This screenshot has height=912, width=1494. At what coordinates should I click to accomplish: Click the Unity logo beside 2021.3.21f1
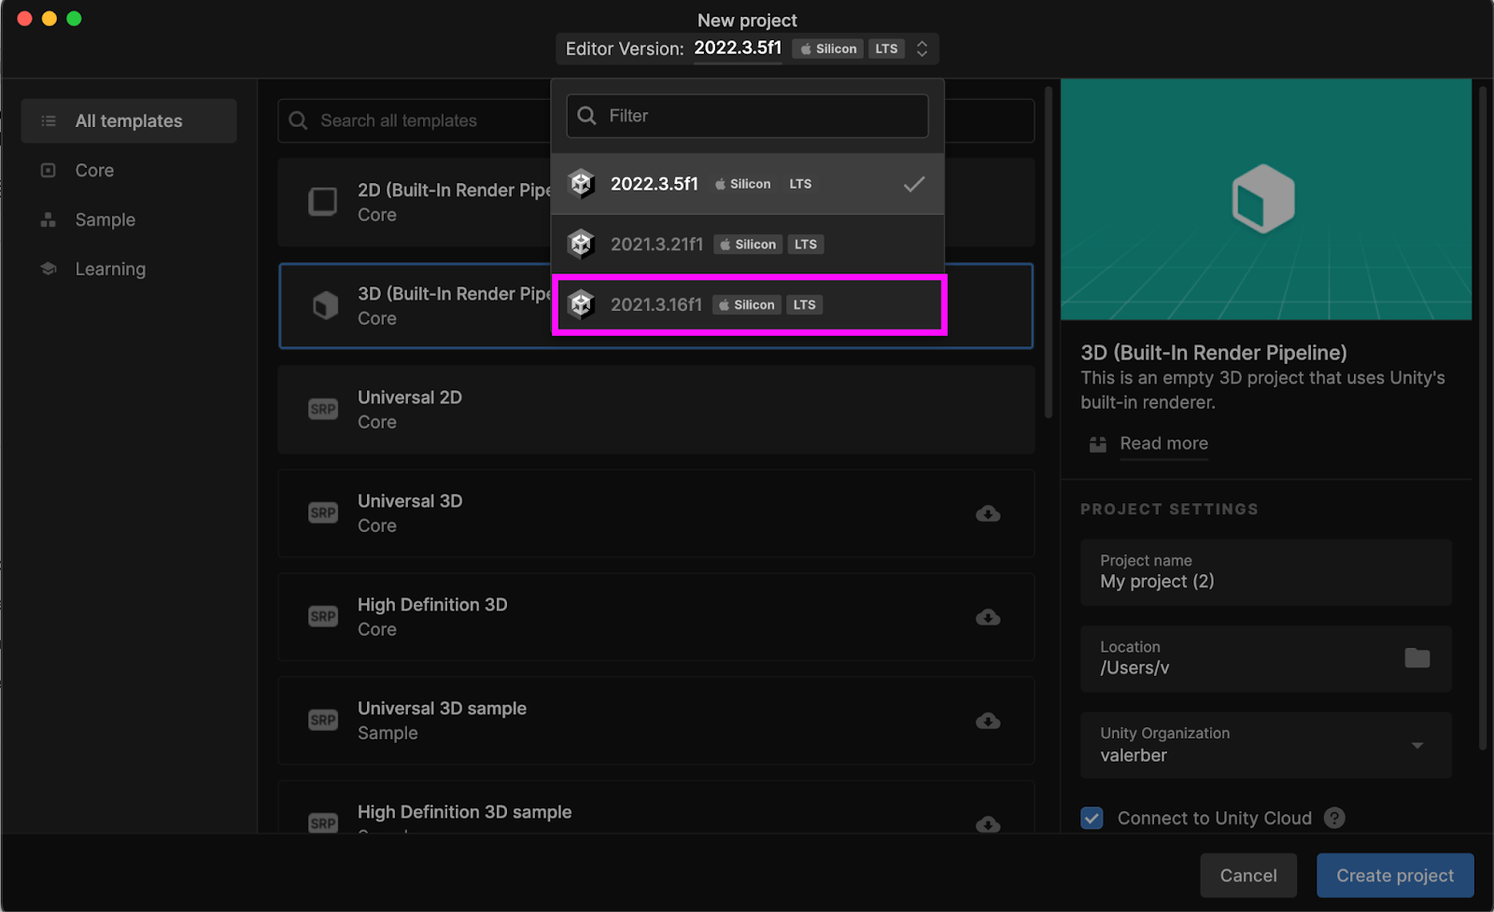click(x=582, y=245)
